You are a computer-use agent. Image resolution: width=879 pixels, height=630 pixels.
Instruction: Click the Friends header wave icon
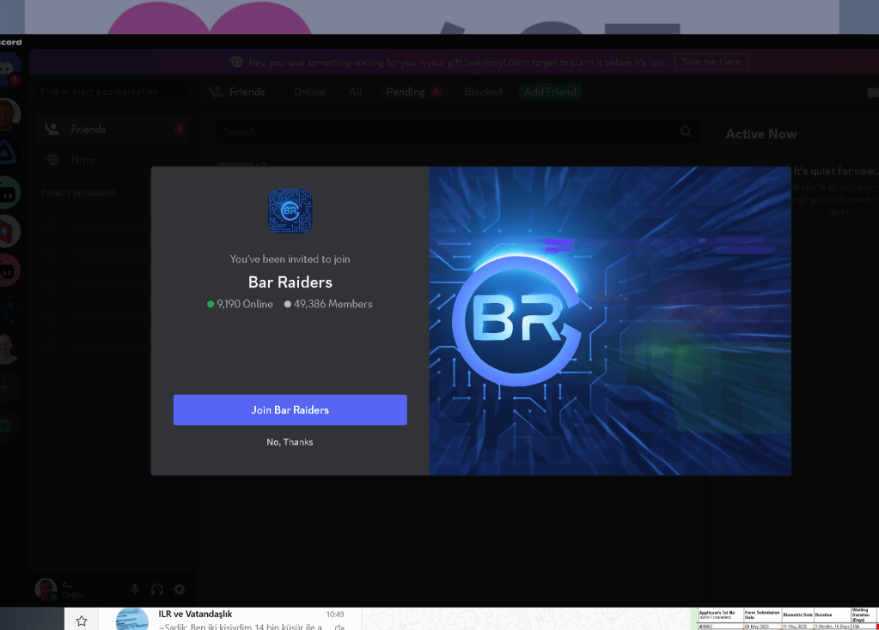(x=216, y=92)
